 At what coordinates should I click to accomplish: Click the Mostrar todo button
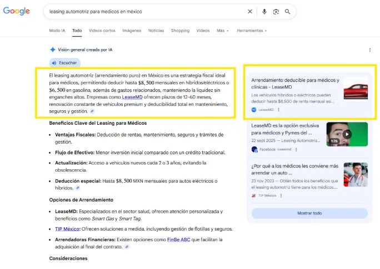point(309,213)
